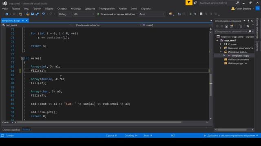
Task: Toggle the pin on the templates_4.cpp tab
Action: click(23, 21)
